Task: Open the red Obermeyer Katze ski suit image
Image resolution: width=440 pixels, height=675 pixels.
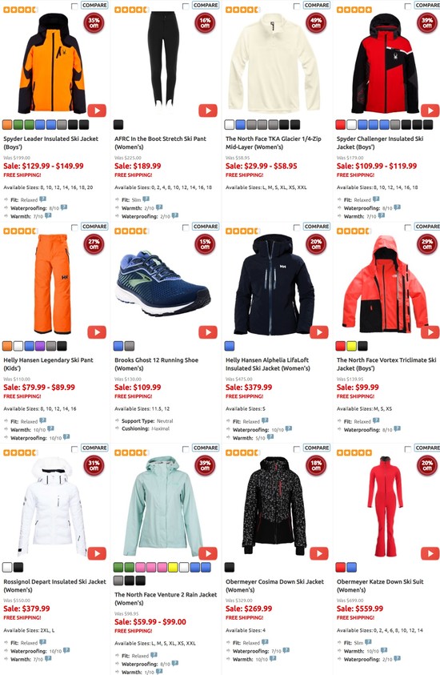Action: pyautogui.click(x=385, y=506)
